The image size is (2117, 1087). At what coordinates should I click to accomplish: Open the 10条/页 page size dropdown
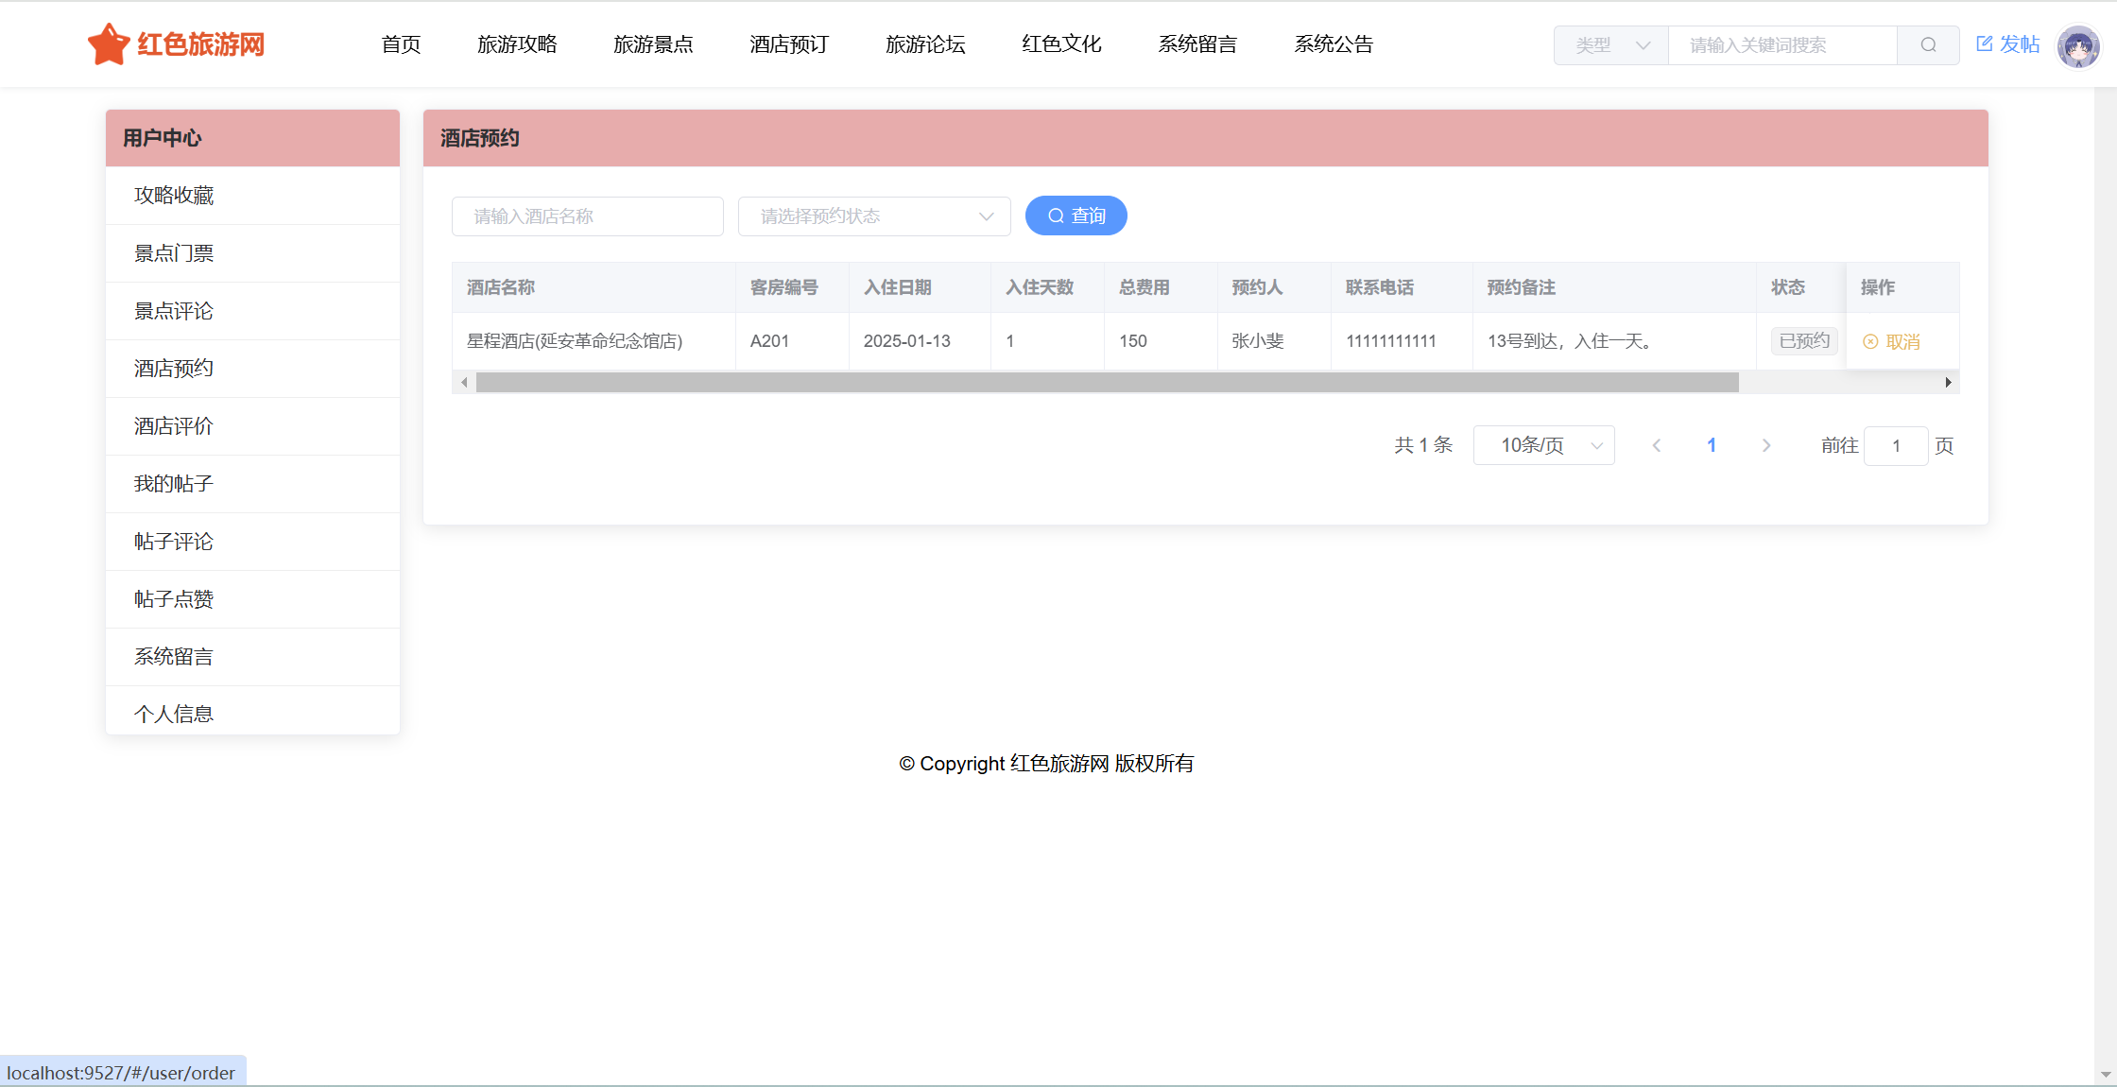tap(1543, 445)
